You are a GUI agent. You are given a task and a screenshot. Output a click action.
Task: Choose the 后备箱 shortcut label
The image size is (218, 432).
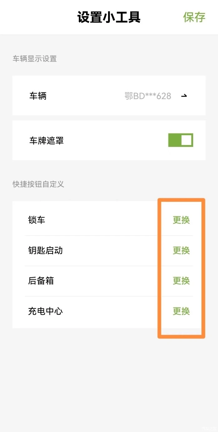pyautogui.click(x=41, y=281)
